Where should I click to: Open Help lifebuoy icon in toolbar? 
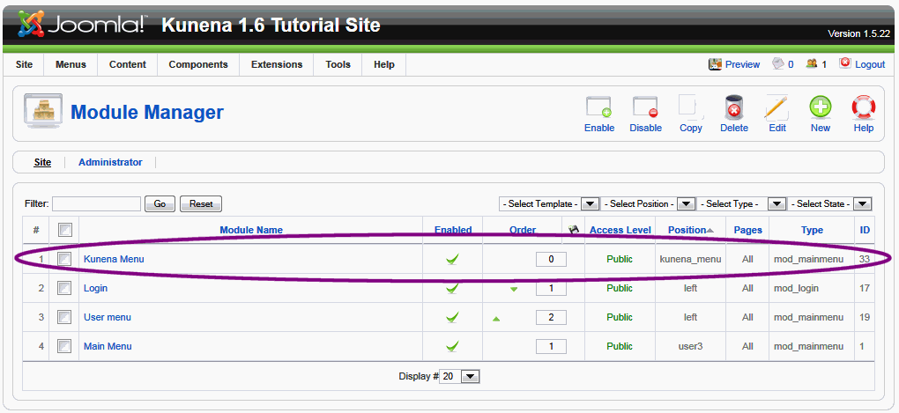(863, 108)
